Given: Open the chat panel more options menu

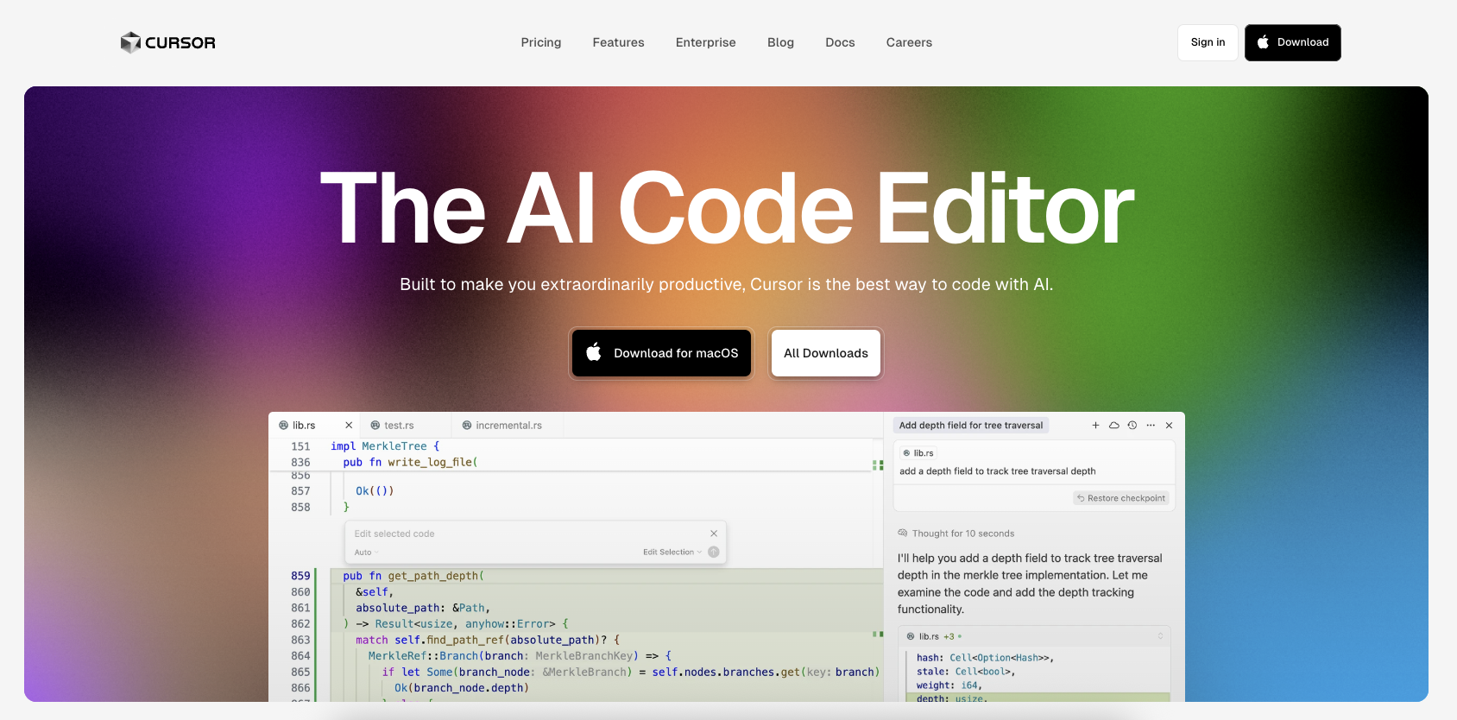Looking at the screenshot, I should click(1151, 426).
